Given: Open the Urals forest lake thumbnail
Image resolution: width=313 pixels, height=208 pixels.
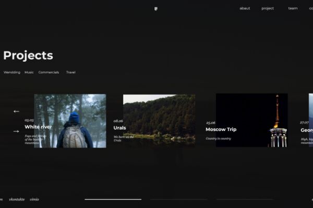Looking at the screenshot, I should [159, 120].
